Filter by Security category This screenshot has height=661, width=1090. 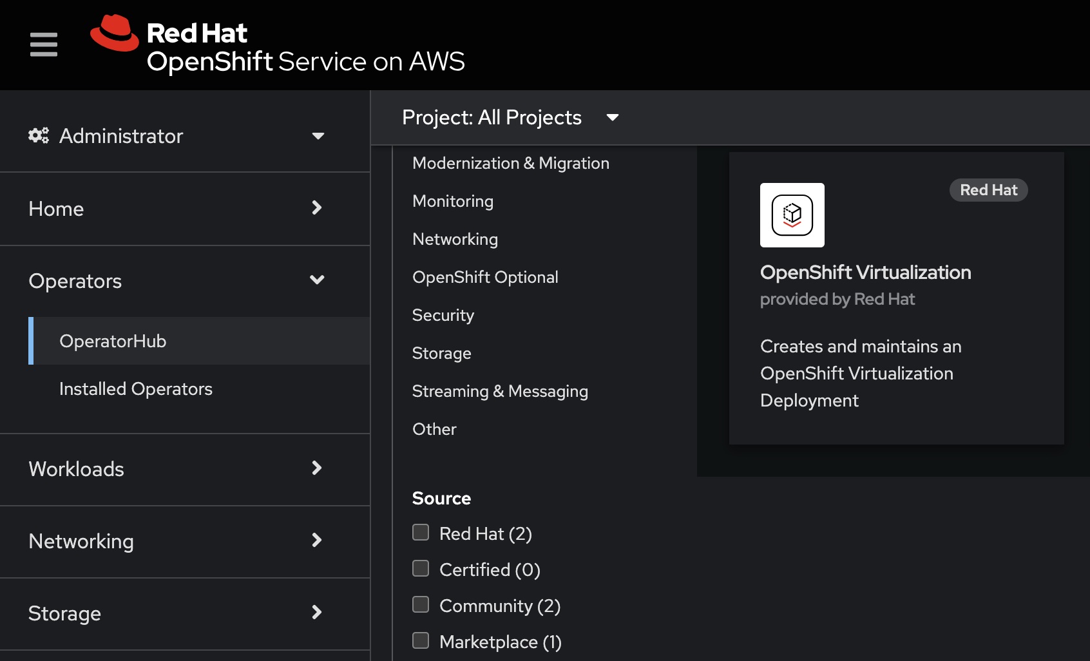point(443,315)
